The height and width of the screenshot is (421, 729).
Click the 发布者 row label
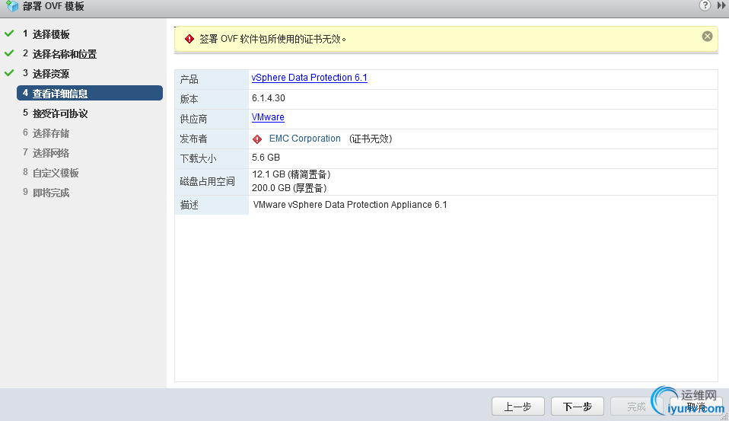pyautogui.click(x=193, y=139)
